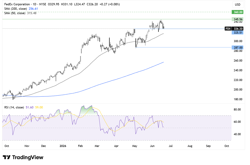
Task: Click the 260.00 price axis label
Action: pos(238,61)
